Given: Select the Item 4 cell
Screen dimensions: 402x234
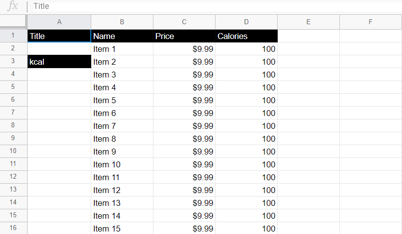Looking at the screenshot, I should point(122,87).
